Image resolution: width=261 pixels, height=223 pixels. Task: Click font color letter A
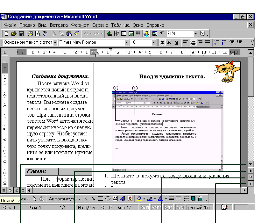point(160,198)
